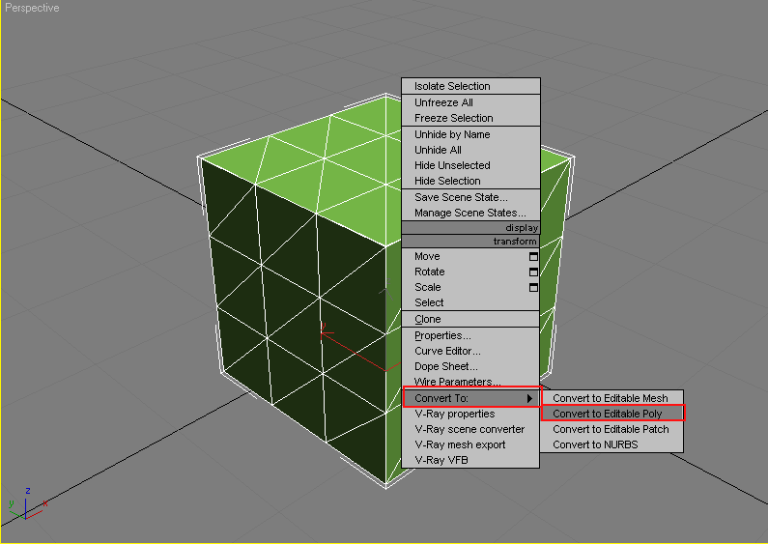This screenshot has width=768, height=544.
Task: Expand the Convert To submenu
Action: click(471, 398)
